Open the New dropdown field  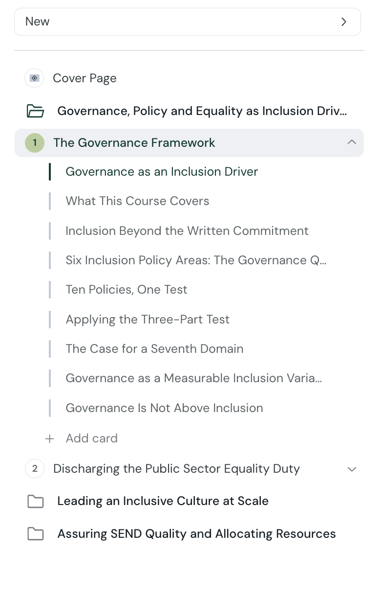[188, 22]
